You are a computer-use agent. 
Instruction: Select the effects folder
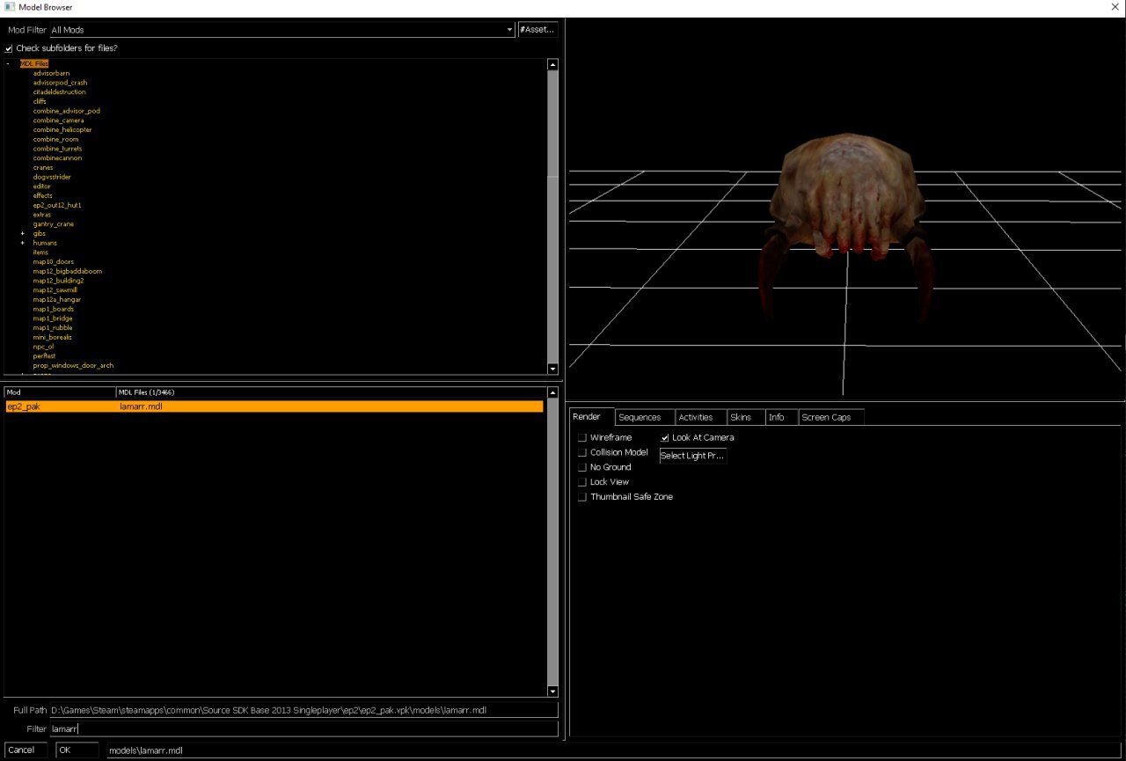42,195
